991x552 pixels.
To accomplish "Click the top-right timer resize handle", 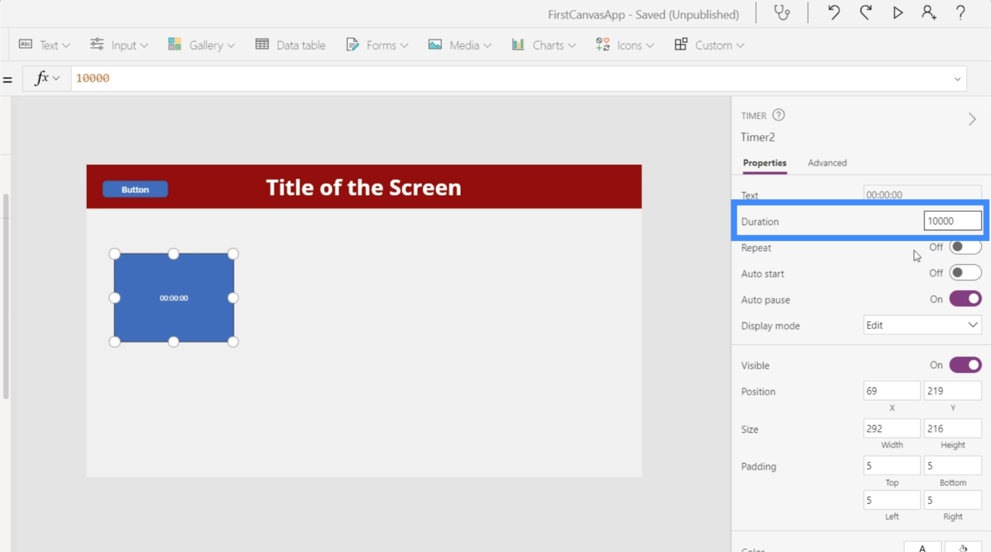I will [x=233, y=254].
